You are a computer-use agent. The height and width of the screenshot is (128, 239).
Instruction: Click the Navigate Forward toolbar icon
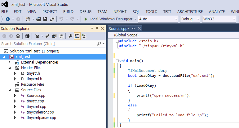coord(18,19)
